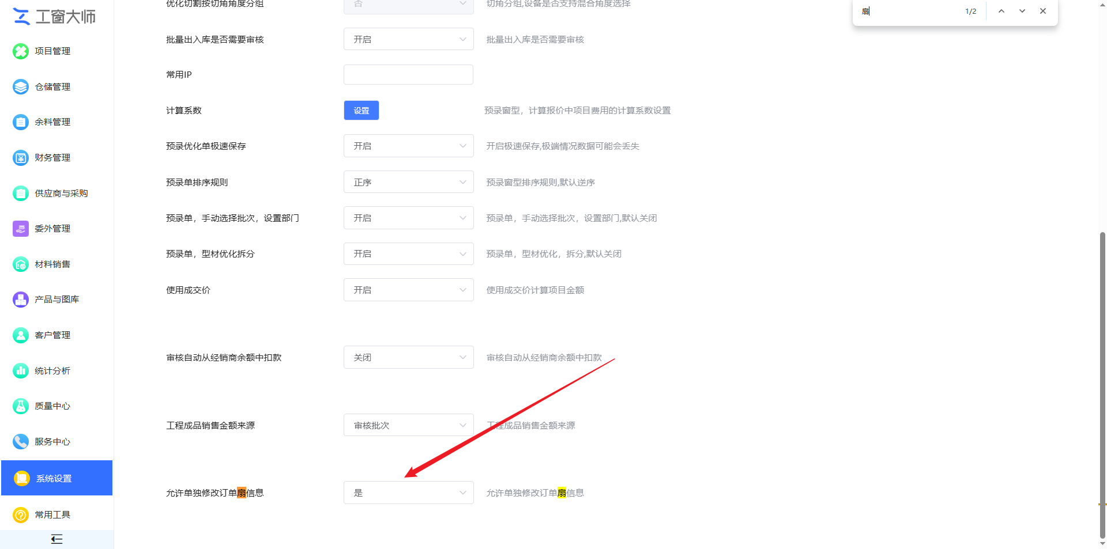Click the 项目管理 sidebar icon
The width and height of the screenshot is (1107, 549).
tap(21, 51)
